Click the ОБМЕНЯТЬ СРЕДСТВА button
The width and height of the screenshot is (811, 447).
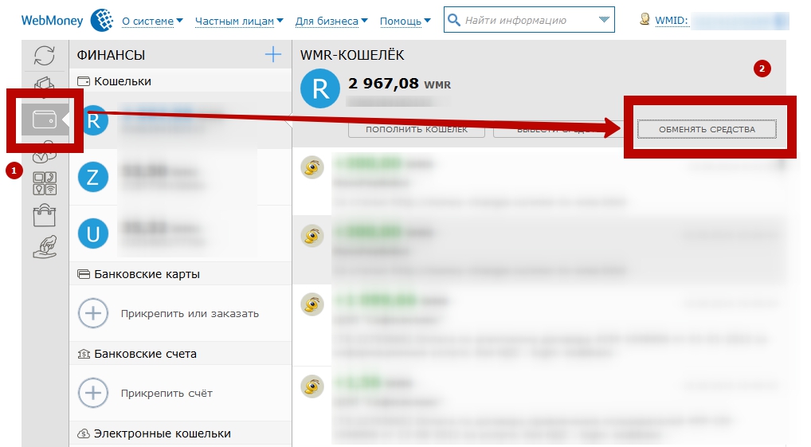coord(707,129)
